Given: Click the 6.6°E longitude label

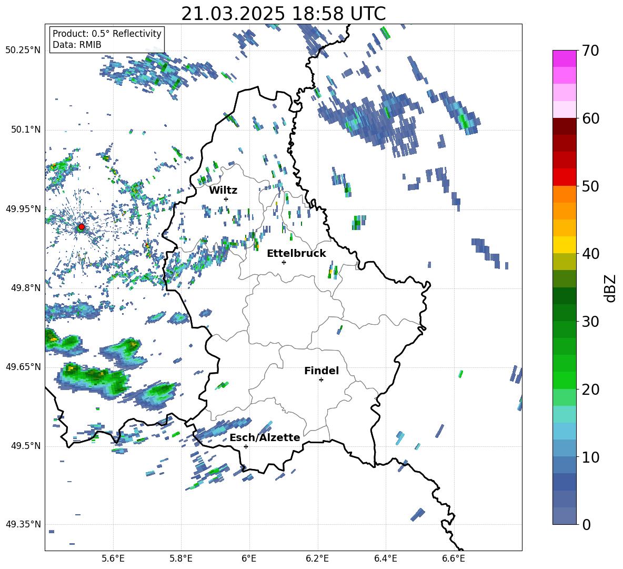Looking at the screenshot, I should pyautogui.click(x=454, y=558).
